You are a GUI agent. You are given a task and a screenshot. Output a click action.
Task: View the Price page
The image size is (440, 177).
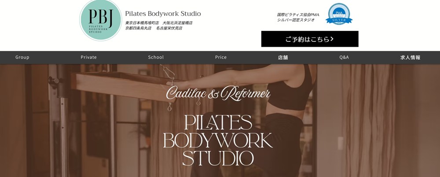pyautogui.click(x=221, y=57)
